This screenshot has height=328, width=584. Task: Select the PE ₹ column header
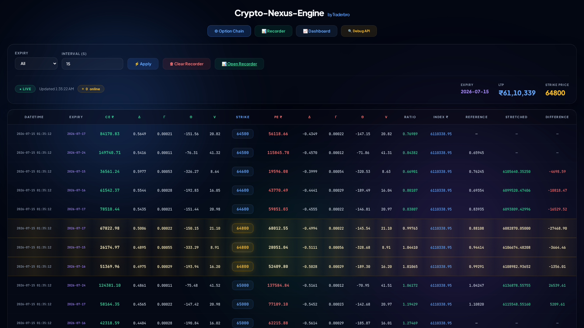point(278,117)
